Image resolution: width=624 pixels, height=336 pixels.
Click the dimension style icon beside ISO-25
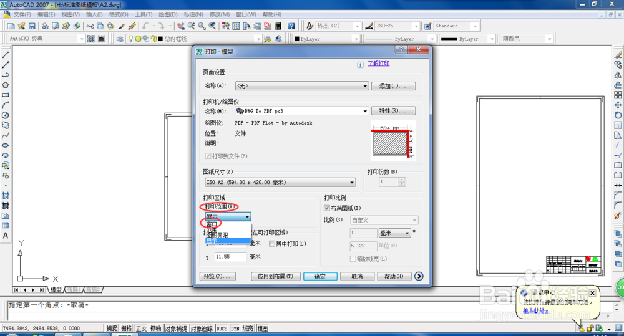tap(369, 26)
